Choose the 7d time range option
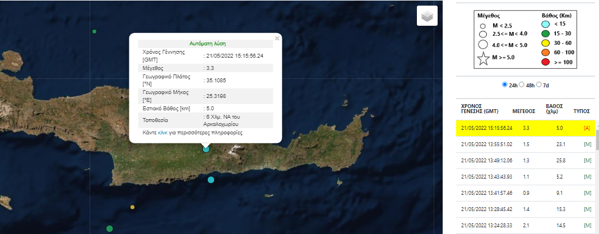 pyautogui.click(x=540, y=85)
